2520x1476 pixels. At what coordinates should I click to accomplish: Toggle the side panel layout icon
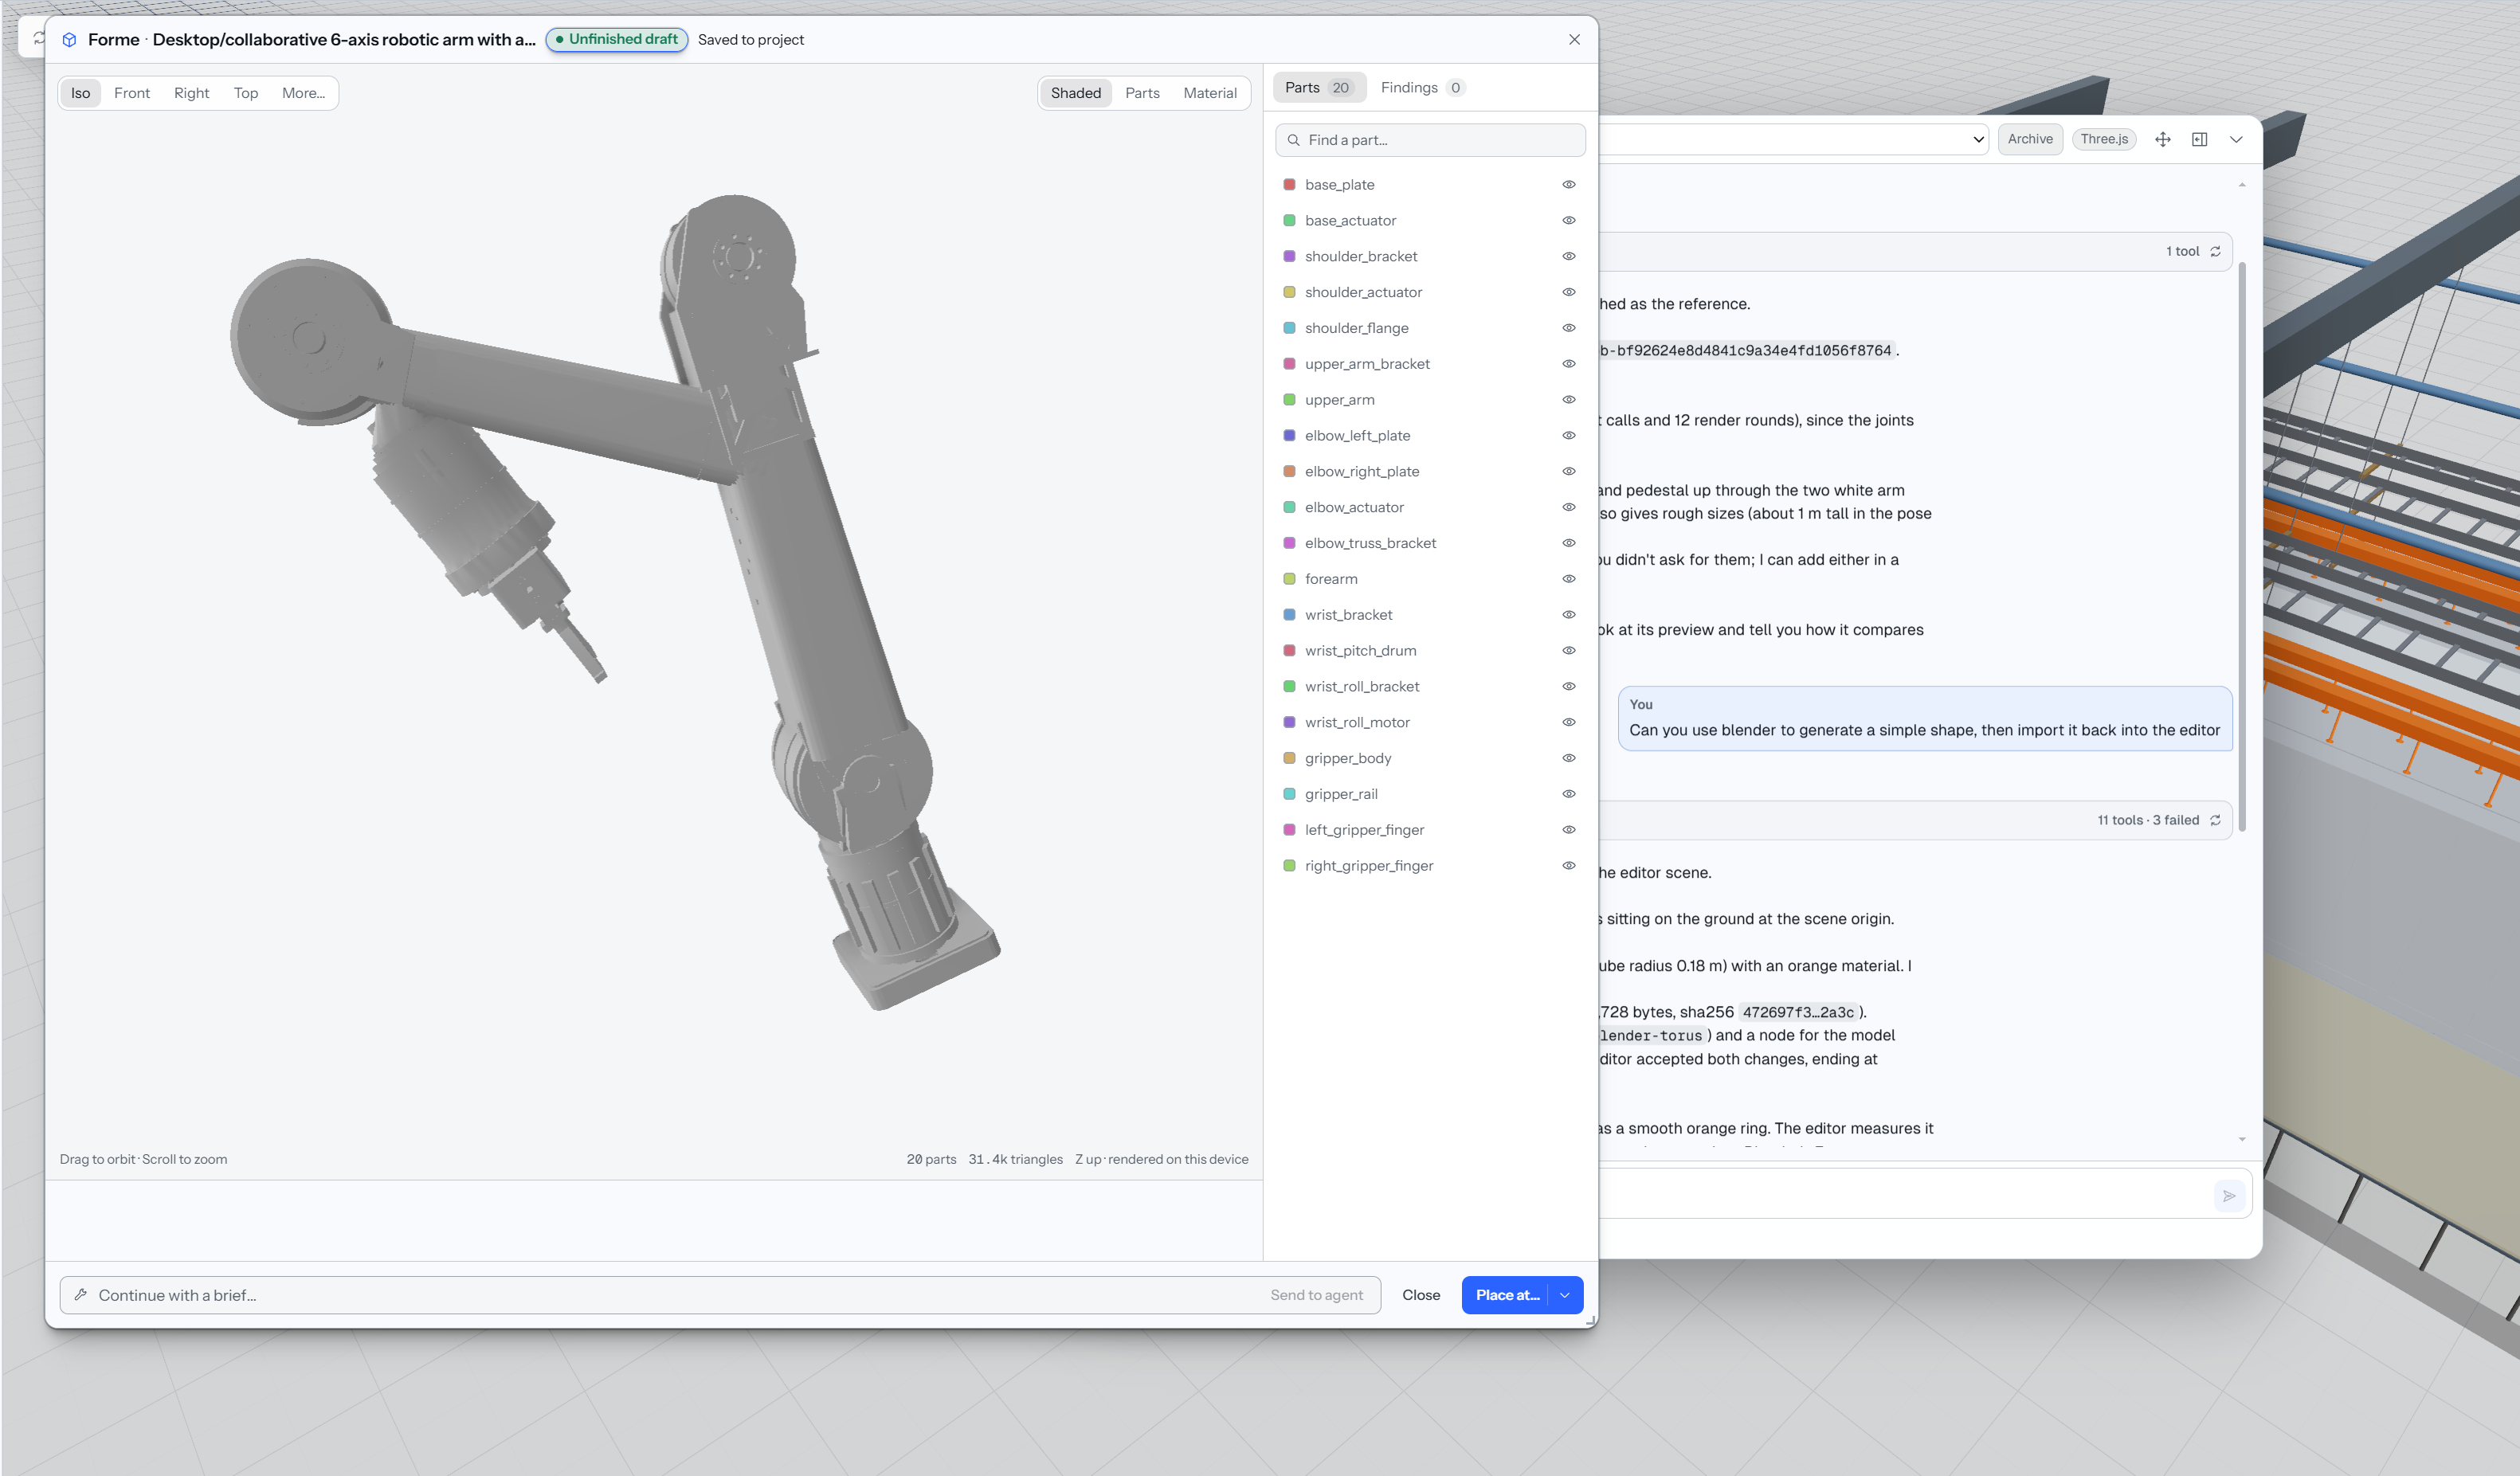(x=2199, y=139)
